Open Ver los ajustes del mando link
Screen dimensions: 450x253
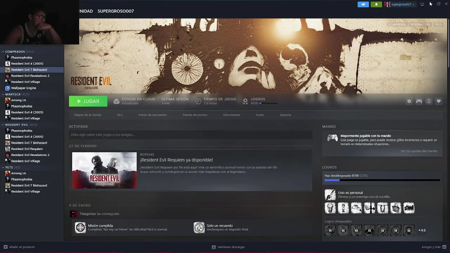point(419,151)
